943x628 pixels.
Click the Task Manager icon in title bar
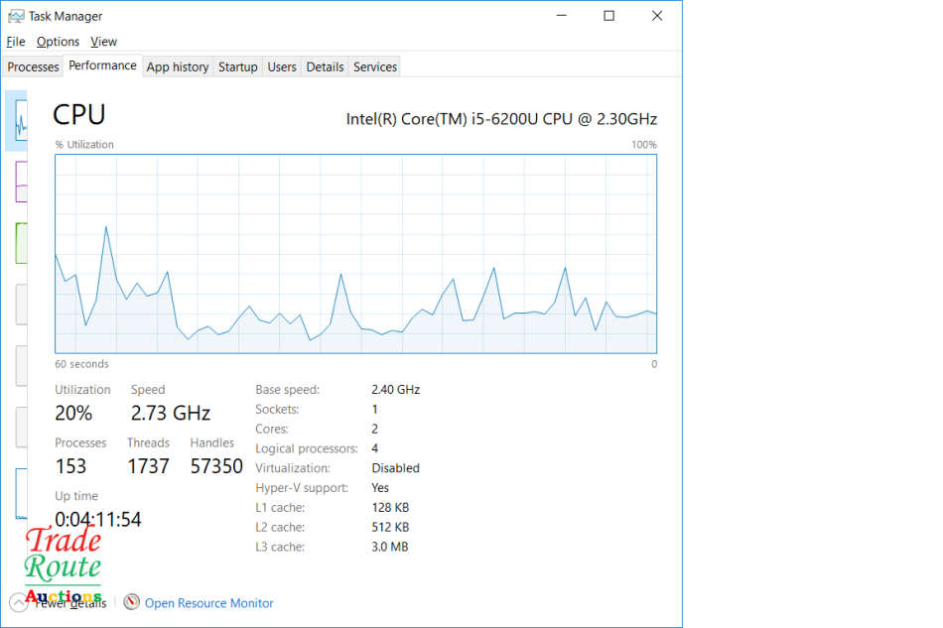point(16,16)
